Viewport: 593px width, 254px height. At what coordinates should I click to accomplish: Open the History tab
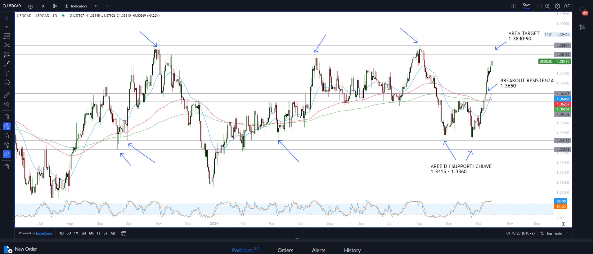click(x=352, y=250)
